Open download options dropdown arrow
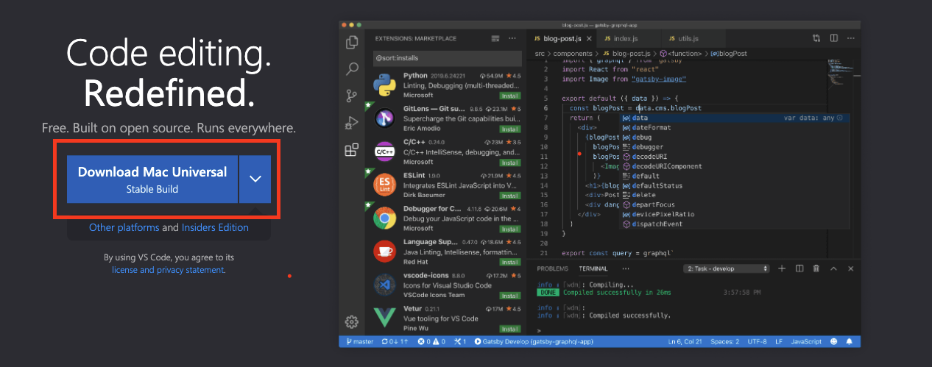 point(255,179)
